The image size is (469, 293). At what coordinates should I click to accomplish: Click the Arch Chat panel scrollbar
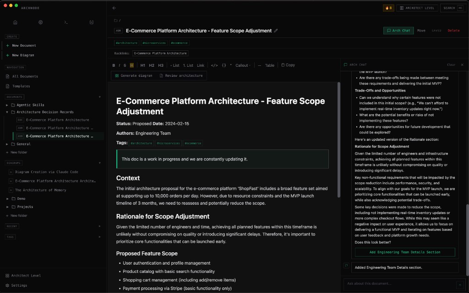point(468,240)
